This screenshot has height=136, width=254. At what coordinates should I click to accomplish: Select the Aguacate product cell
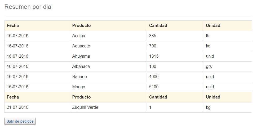(x=108, y=46)
